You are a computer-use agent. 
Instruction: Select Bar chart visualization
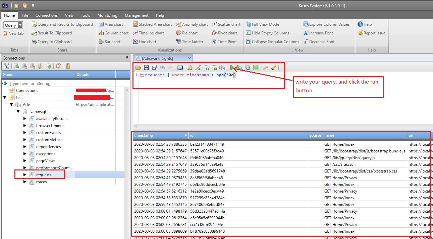click(x=110, y=42)
